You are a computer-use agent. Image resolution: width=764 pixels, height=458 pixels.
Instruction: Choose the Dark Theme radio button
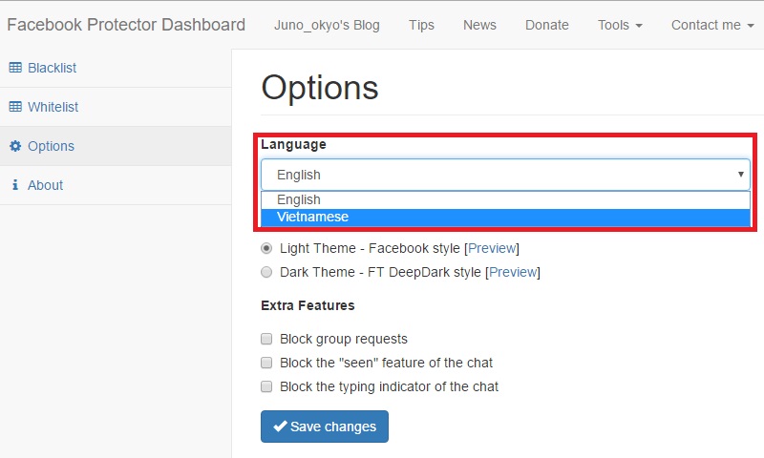(266, 272)
